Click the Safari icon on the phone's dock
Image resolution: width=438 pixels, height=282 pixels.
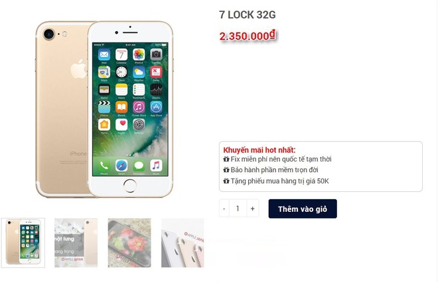pyautogui.click(x=121, y=165)
